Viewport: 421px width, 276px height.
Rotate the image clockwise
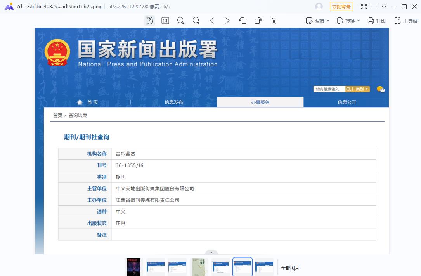pos(258,21)
